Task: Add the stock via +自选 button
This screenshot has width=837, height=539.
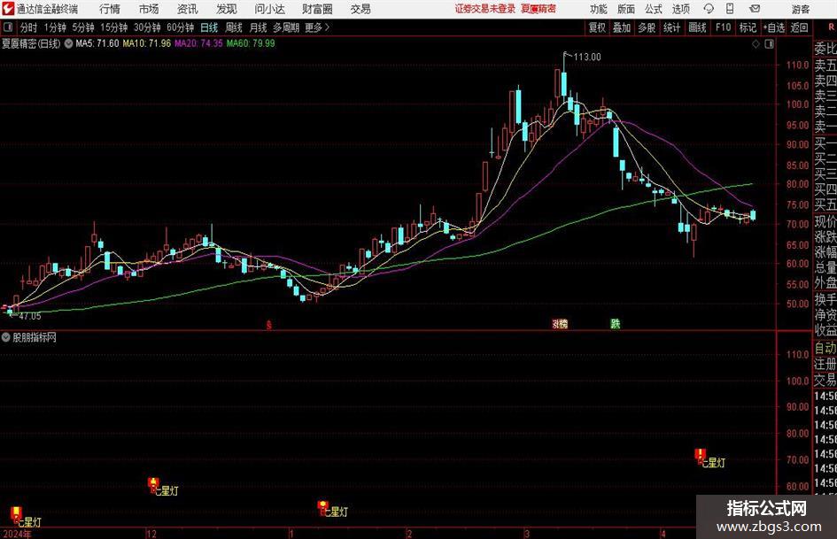Action: pyautogui.click(x=773, y=27)
